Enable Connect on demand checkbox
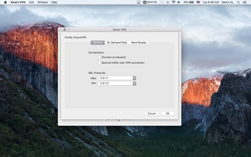This screenshot has width=251, height=157. click(100, 57)
